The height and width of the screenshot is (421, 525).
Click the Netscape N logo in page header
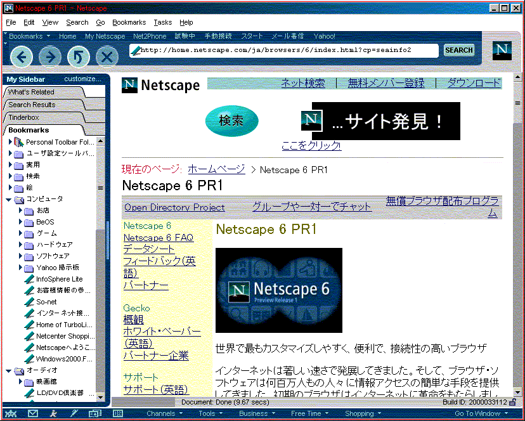tap(129, 85)
